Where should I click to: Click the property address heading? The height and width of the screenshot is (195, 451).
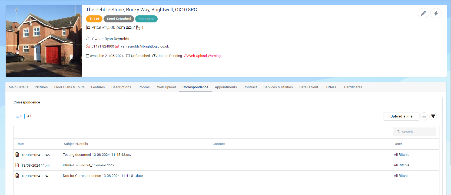(141, 10)
